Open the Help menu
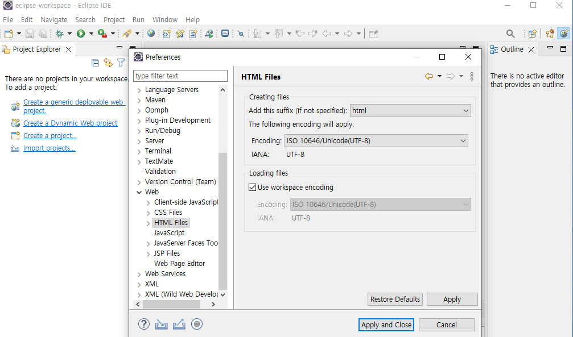 click(x=192, y=20)
